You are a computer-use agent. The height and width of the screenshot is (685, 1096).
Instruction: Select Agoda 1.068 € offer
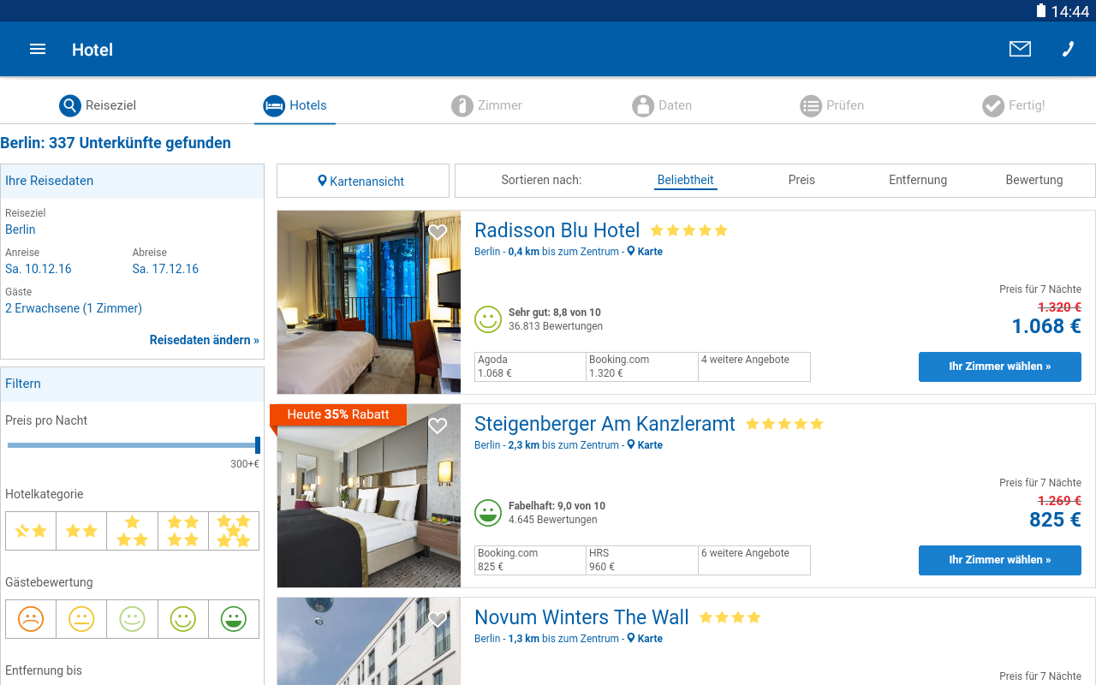530,366
